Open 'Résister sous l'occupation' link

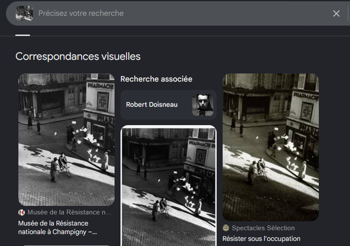[262, 239]
